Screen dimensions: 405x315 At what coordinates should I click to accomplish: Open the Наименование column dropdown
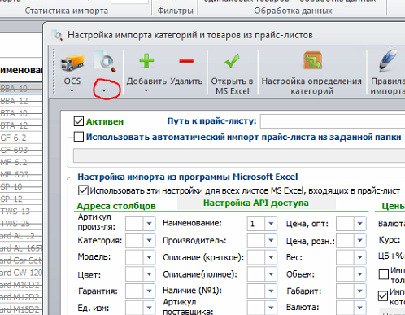pos(271,224)
